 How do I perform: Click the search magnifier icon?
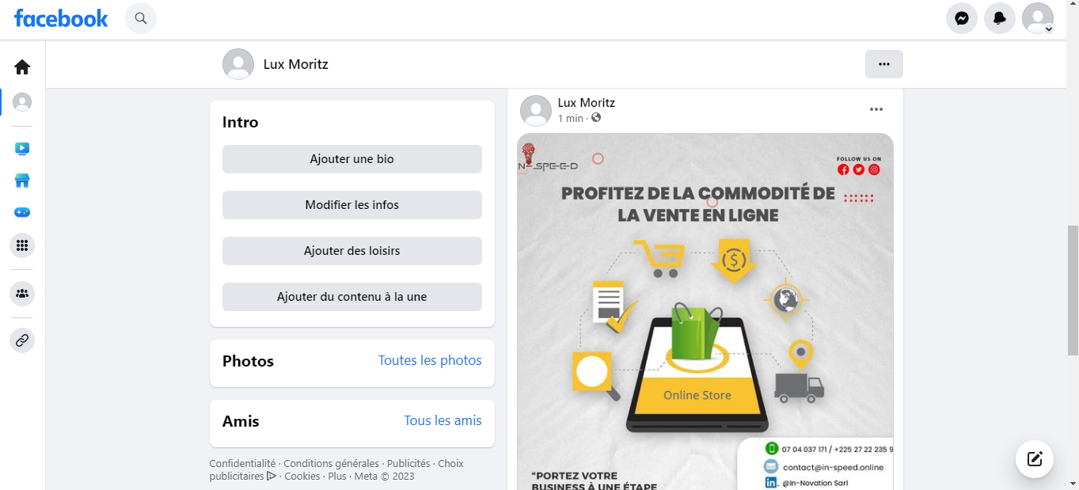pyautogui.click(x=141, y=18)
